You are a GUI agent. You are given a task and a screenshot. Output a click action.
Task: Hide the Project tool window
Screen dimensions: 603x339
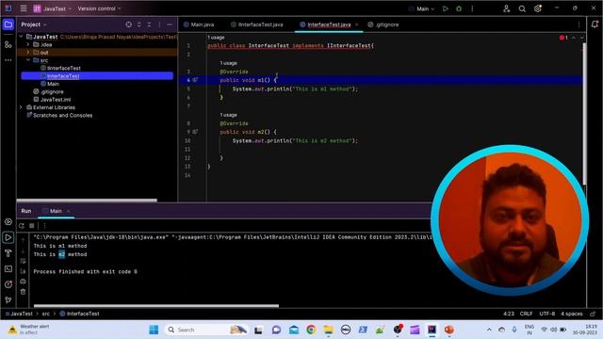(170, 24)
